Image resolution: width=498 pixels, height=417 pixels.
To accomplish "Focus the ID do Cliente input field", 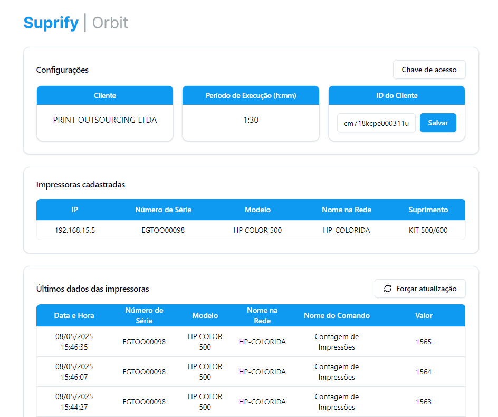I will pyautogui.click(x=376, y=123).
